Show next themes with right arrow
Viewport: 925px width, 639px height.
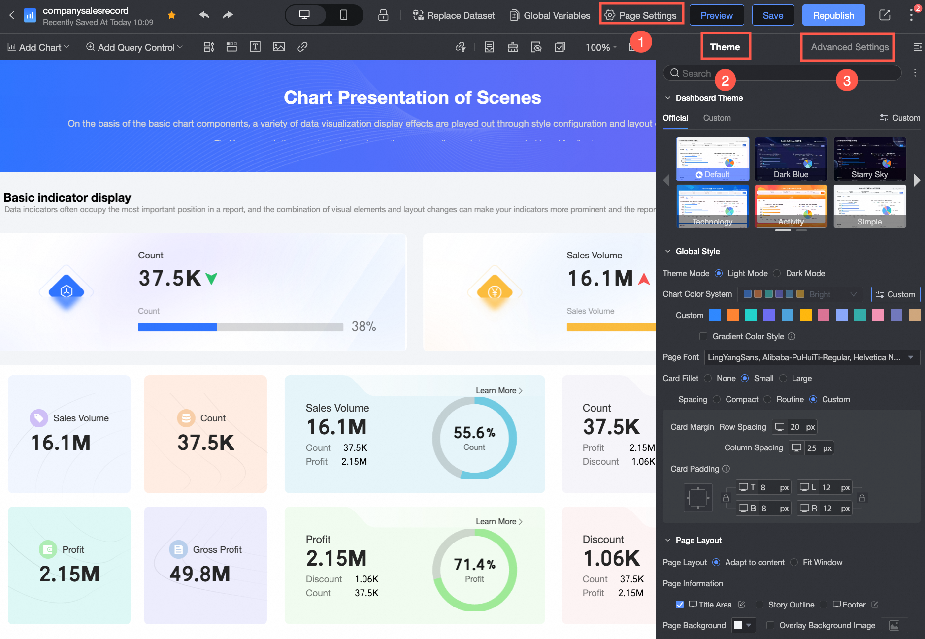coord(917,180)
